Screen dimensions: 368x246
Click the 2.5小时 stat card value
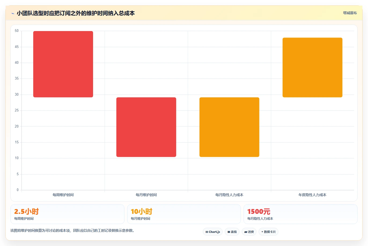pos(27,211)
